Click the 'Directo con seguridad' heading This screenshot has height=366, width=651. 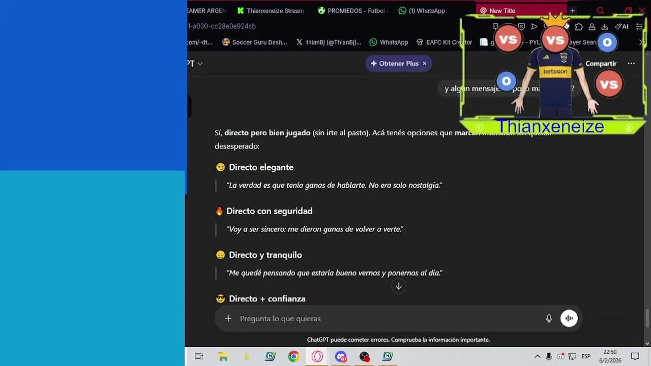(269, 211)
